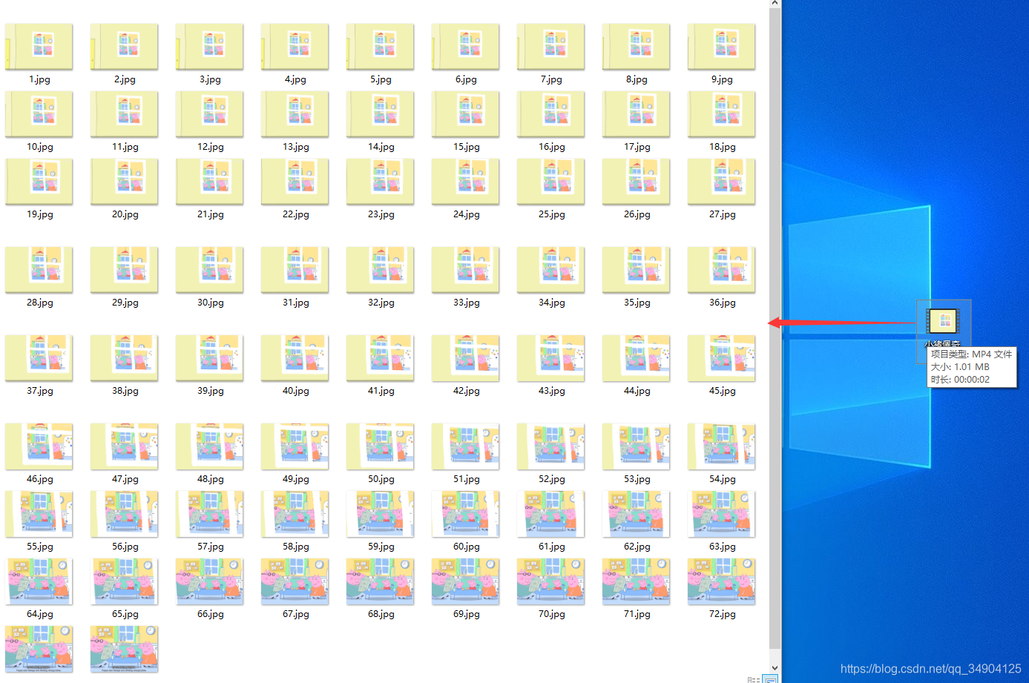Select the 19.jpg image thumbnail

39,182
